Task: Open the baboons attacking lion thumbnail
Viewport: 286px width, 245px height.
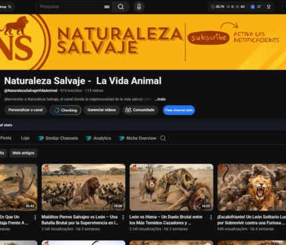Action: coord(251,187)
